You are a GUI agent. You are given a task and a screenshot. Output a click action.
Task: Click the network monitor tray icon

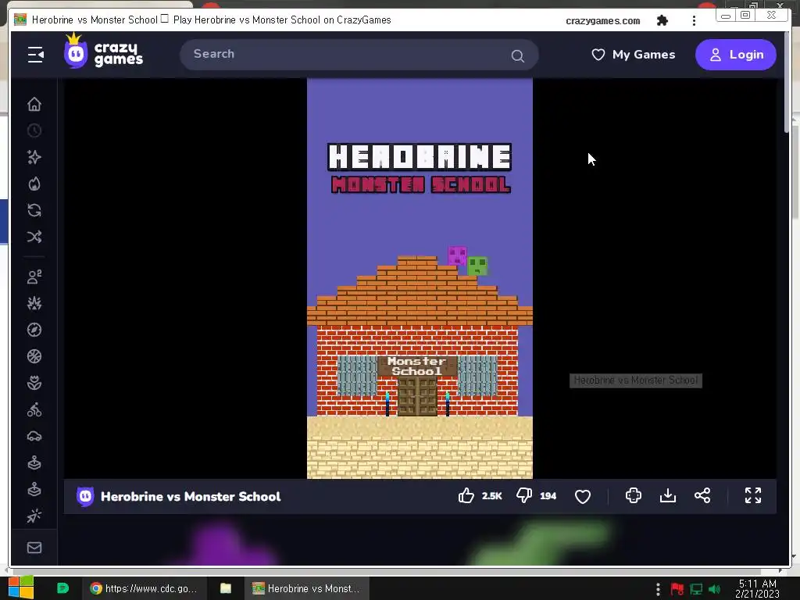pyautogui.click(x=696, y=589)
